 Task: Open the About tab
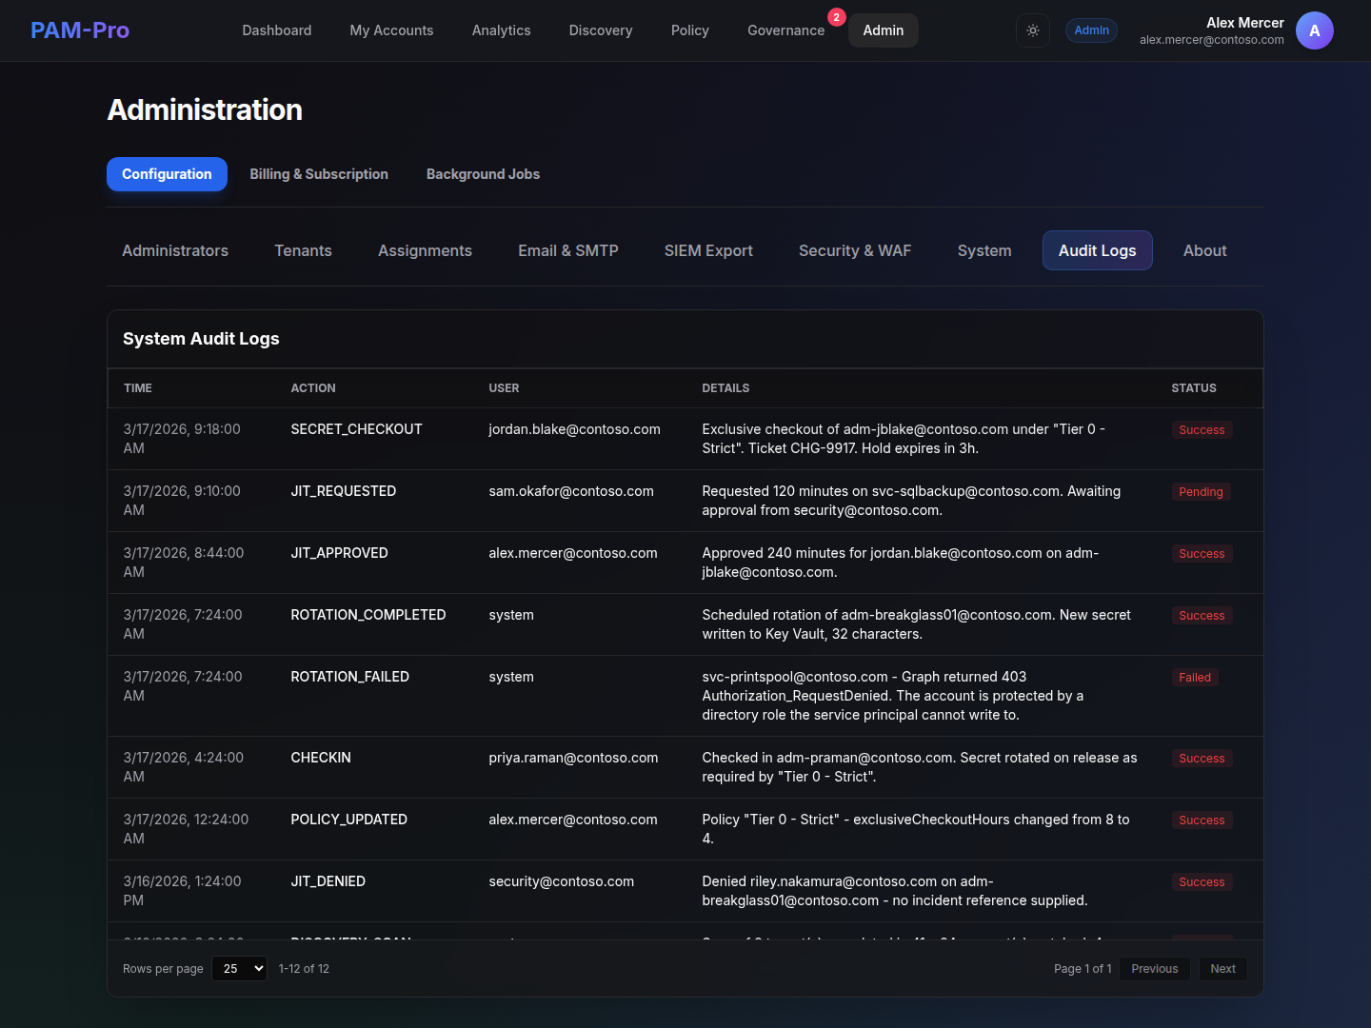[x=1204, y=250]
